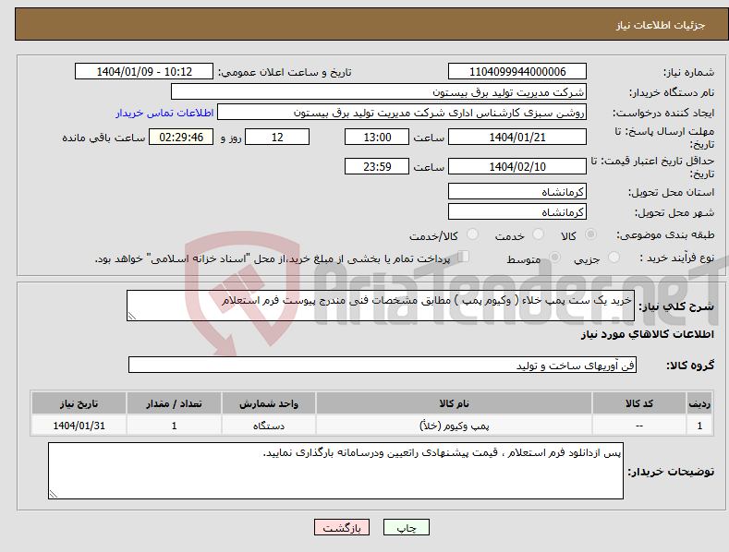The width and height of the screenshot is (729, 552).
Task: Click the delivery province field کرمانشاه
Action: (x=517, y=191)
